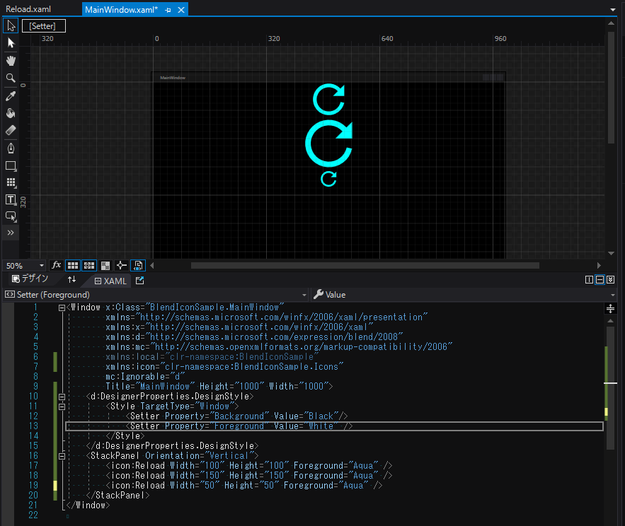Viewport: 625px width, 526px height.
Task: Switch to the Reload.xaml tab
Action: pyautogui.click(x=28, y=9)
